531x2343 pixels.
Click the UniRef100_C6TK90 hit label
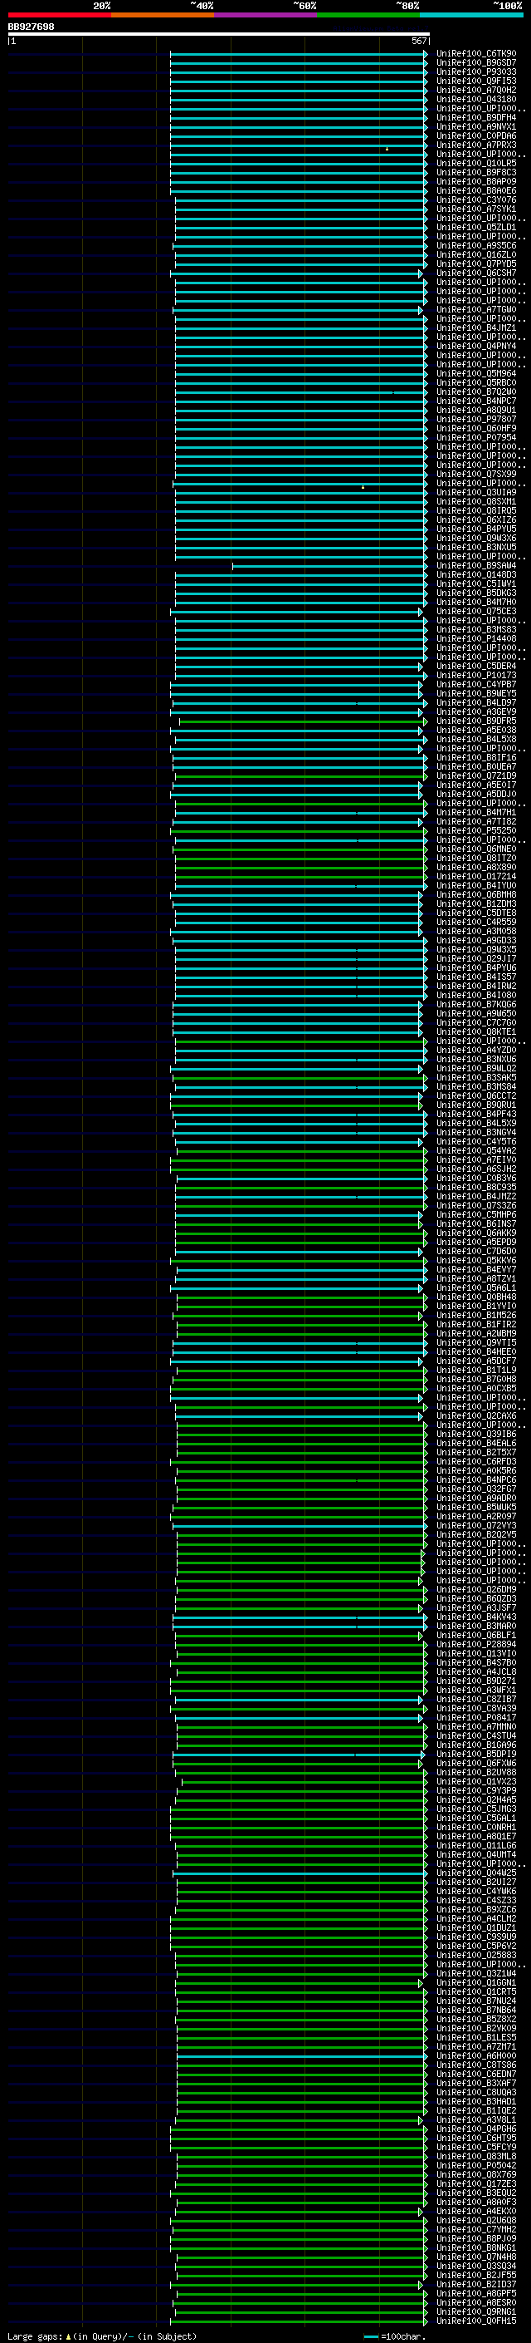[475, 54]
